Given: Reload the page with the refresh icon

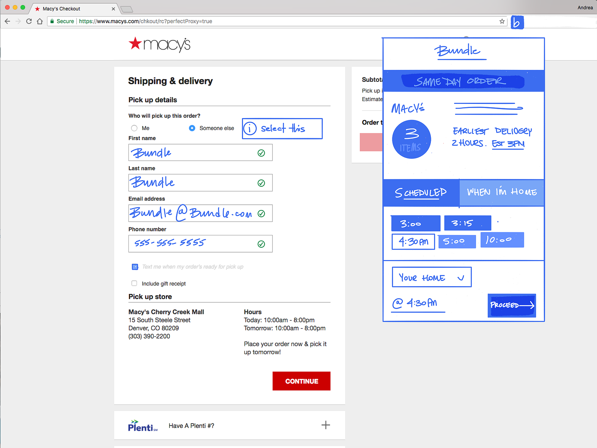Looking at the screenshot, I should click(x=29, y=21).
